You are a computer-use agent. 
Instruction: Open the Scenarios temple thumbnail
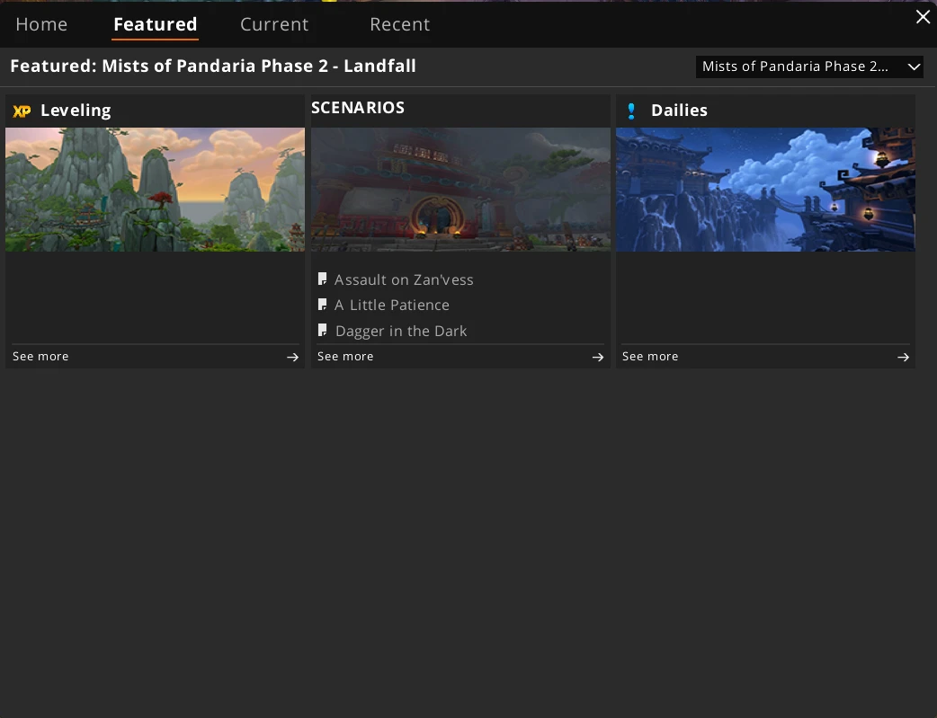[x=460, y=189]
